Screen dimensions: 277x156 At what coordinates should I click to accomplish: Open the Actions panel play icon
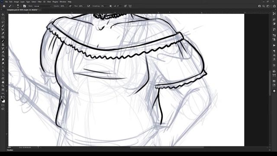274,45
